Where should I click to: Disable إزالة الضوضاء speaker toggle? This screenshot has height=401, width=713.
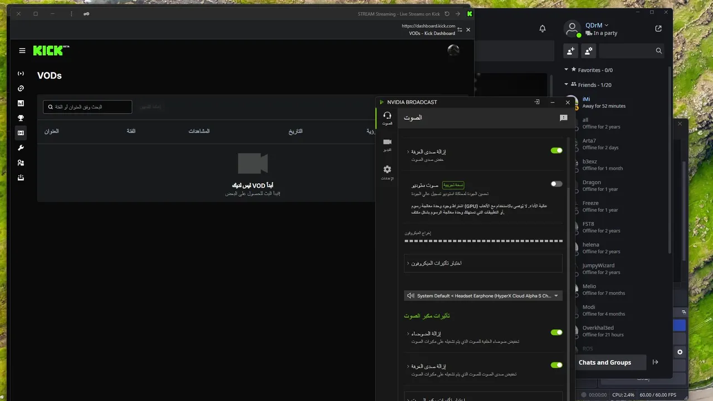click(x=556, y=332)
